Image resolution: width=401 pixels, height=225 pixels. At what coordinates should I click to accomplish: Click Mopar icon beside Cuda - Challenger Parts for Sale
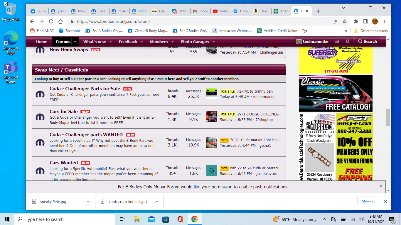click(40, 94)
